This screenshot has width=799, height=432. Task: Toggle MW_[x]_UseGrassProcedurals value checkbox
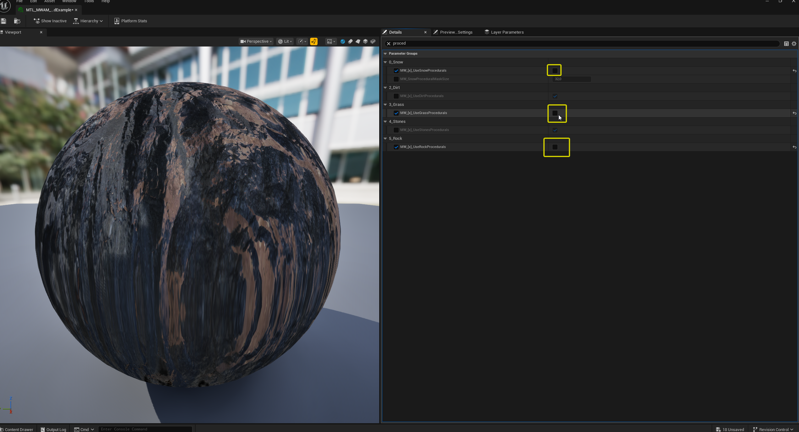pos(555,113)
